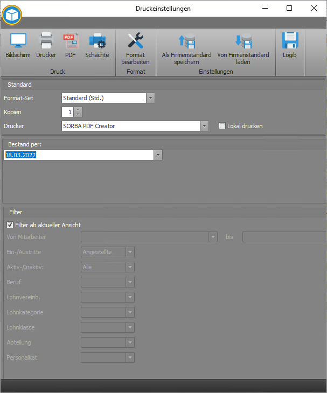This screenshot has height=393, width=327.
Task: Expand the Ein-/Austritte Angestellte dropdown
Action: click(129, 252)
